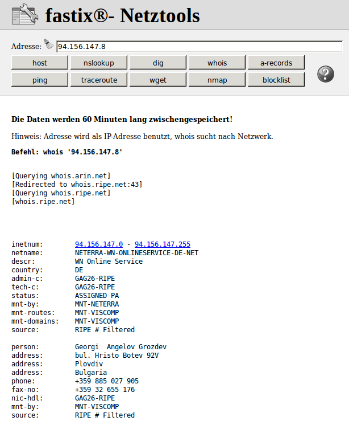Click the person name Georgi Angelov Grozdev
The image size is (349, 429).
(121, 346)
